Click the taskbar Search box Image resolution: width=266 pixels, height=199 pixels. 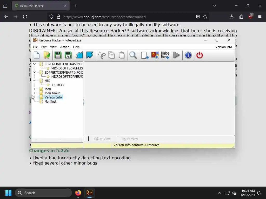43,193
